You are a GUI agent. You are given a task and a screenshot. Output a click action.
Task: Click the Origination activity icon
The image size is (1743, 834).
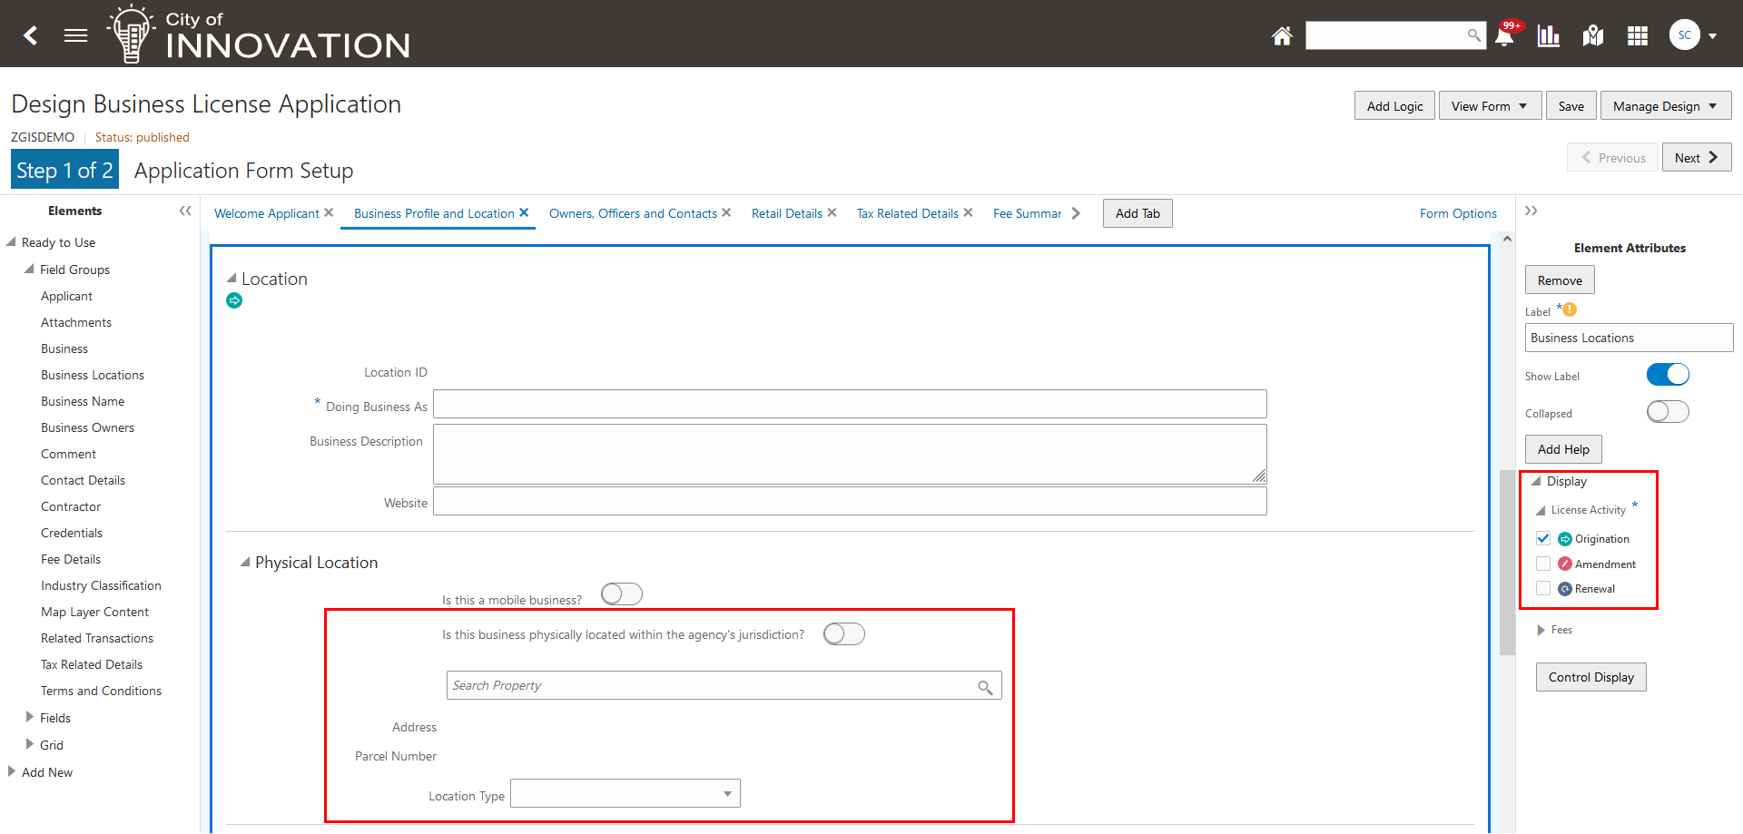[1565, 539]
